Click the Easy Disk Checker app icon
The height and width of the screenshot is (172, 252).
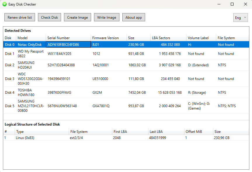(x=4, y=4)
